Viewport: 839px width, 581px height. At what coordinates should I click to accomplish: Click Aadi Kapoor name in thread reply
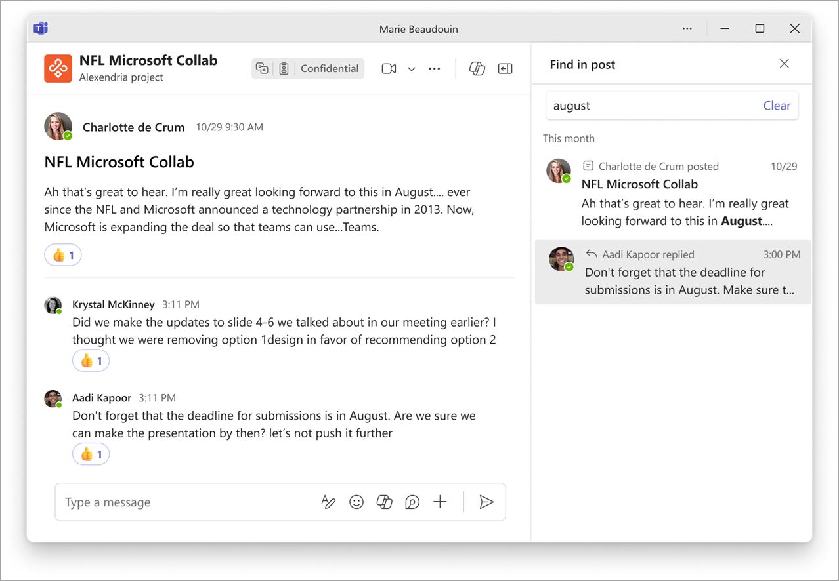102,398
